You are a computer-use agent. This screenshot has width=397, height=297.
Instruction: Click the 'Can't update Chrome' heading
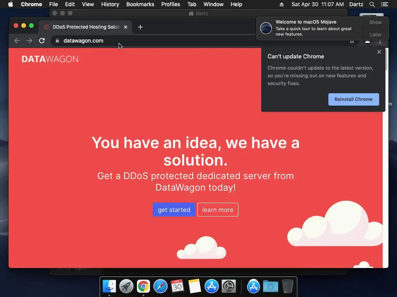296,56
